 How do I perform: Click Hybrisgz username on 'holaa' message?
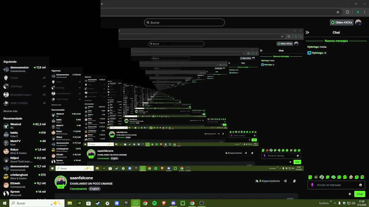pos(313,47)
